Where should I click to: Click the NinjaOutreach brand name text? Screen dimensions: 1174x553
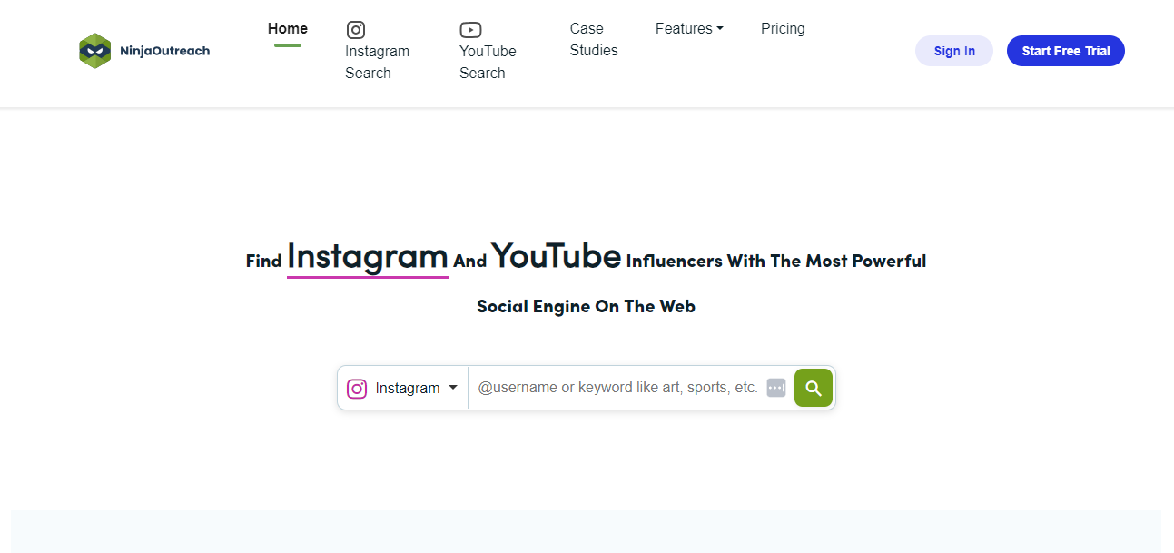164,51
